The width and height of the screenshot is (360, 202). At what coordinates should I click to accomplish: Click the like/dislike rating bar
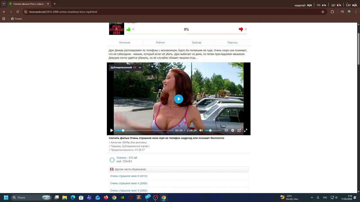tap(186, 34)
